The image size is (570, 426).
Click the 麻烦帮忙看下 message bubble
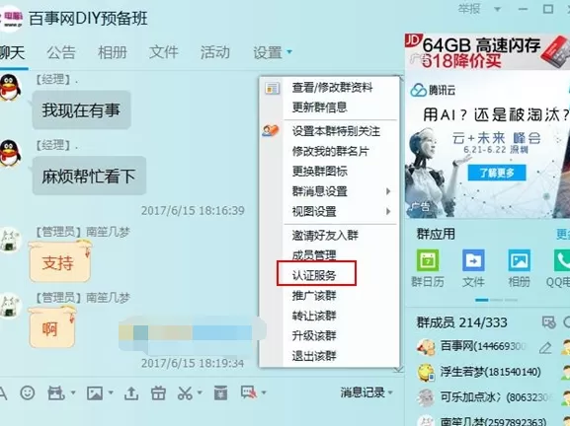[x=89, y=176]
